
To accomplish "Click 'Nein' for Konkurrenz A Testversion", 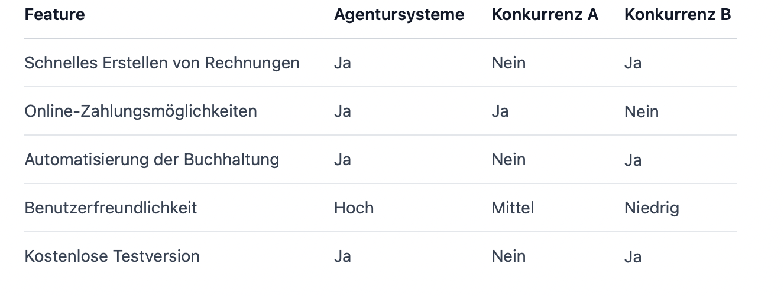I will click(x=508, y=256).
